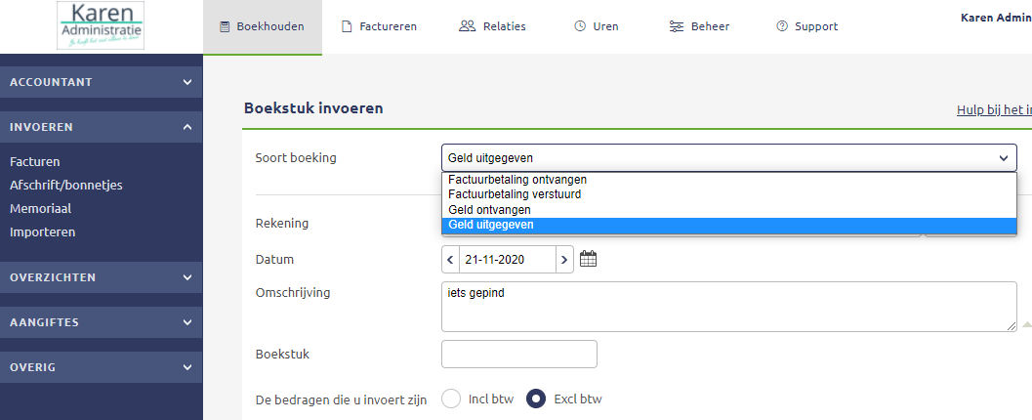Image resolution: width=1032 pixels, height=420 pixels.
Task: Expand the Overzichten sidebar section
Action: (101, 277)
